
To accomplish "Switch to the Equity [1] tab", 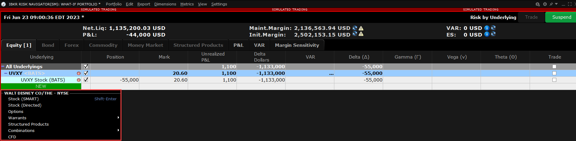I will 19,45.
